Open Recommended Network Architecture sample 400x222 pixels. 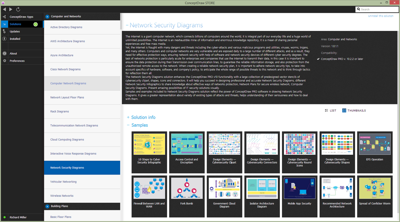[337, 196]
